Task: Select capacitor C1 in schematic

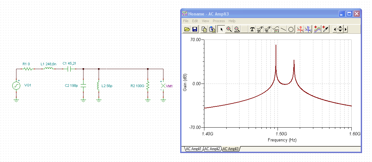Action: [x=69, y=69]
